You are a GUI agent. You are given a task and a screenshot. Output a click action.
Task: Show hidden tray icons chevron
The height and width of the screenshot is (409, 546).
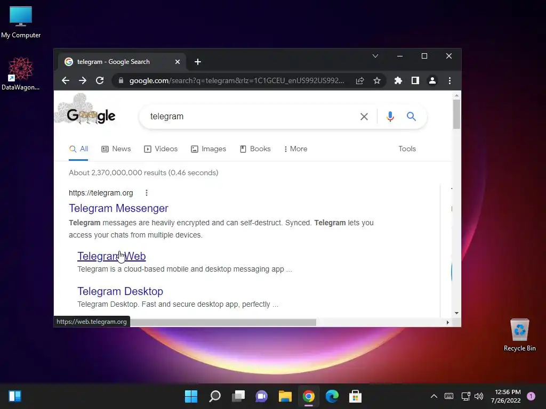click(x=434, y=396)
